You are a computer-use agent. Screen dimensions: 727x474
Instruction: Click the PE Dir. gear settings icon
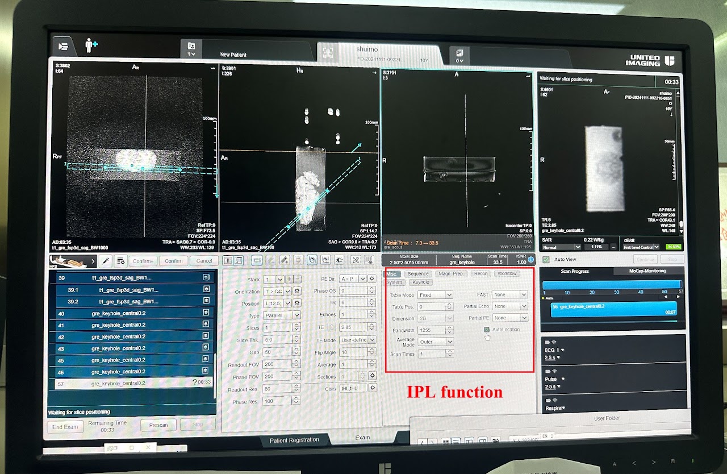(372, 278)
